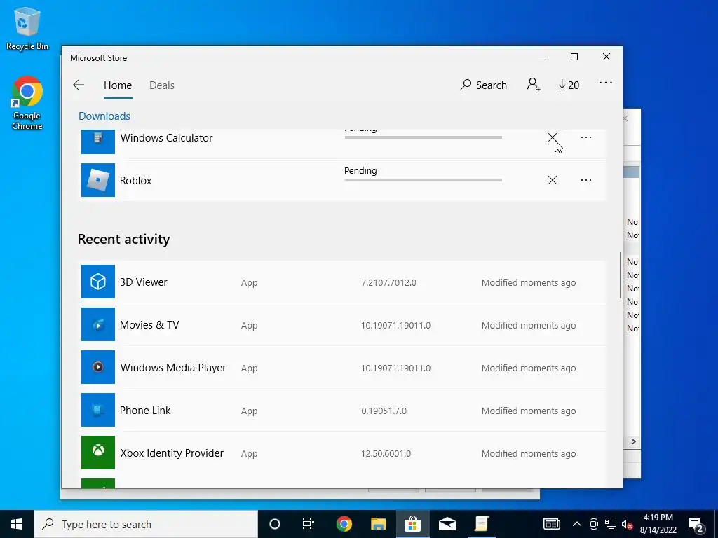718x538 pixels.
Task: Open File Explorer from the taskbar
Action: coord(378,524)
